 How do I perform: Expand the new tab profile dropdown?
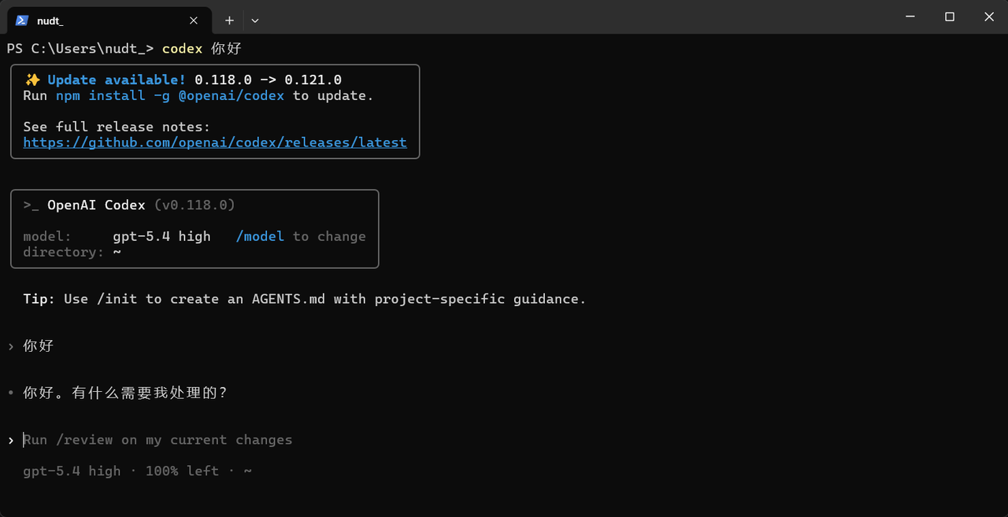pos(254,20)
